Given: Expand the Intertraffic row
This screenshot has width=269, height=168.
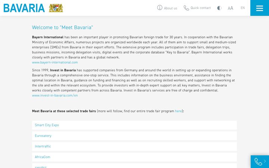Looking at the screenshot, I should [x=134, y=146].
